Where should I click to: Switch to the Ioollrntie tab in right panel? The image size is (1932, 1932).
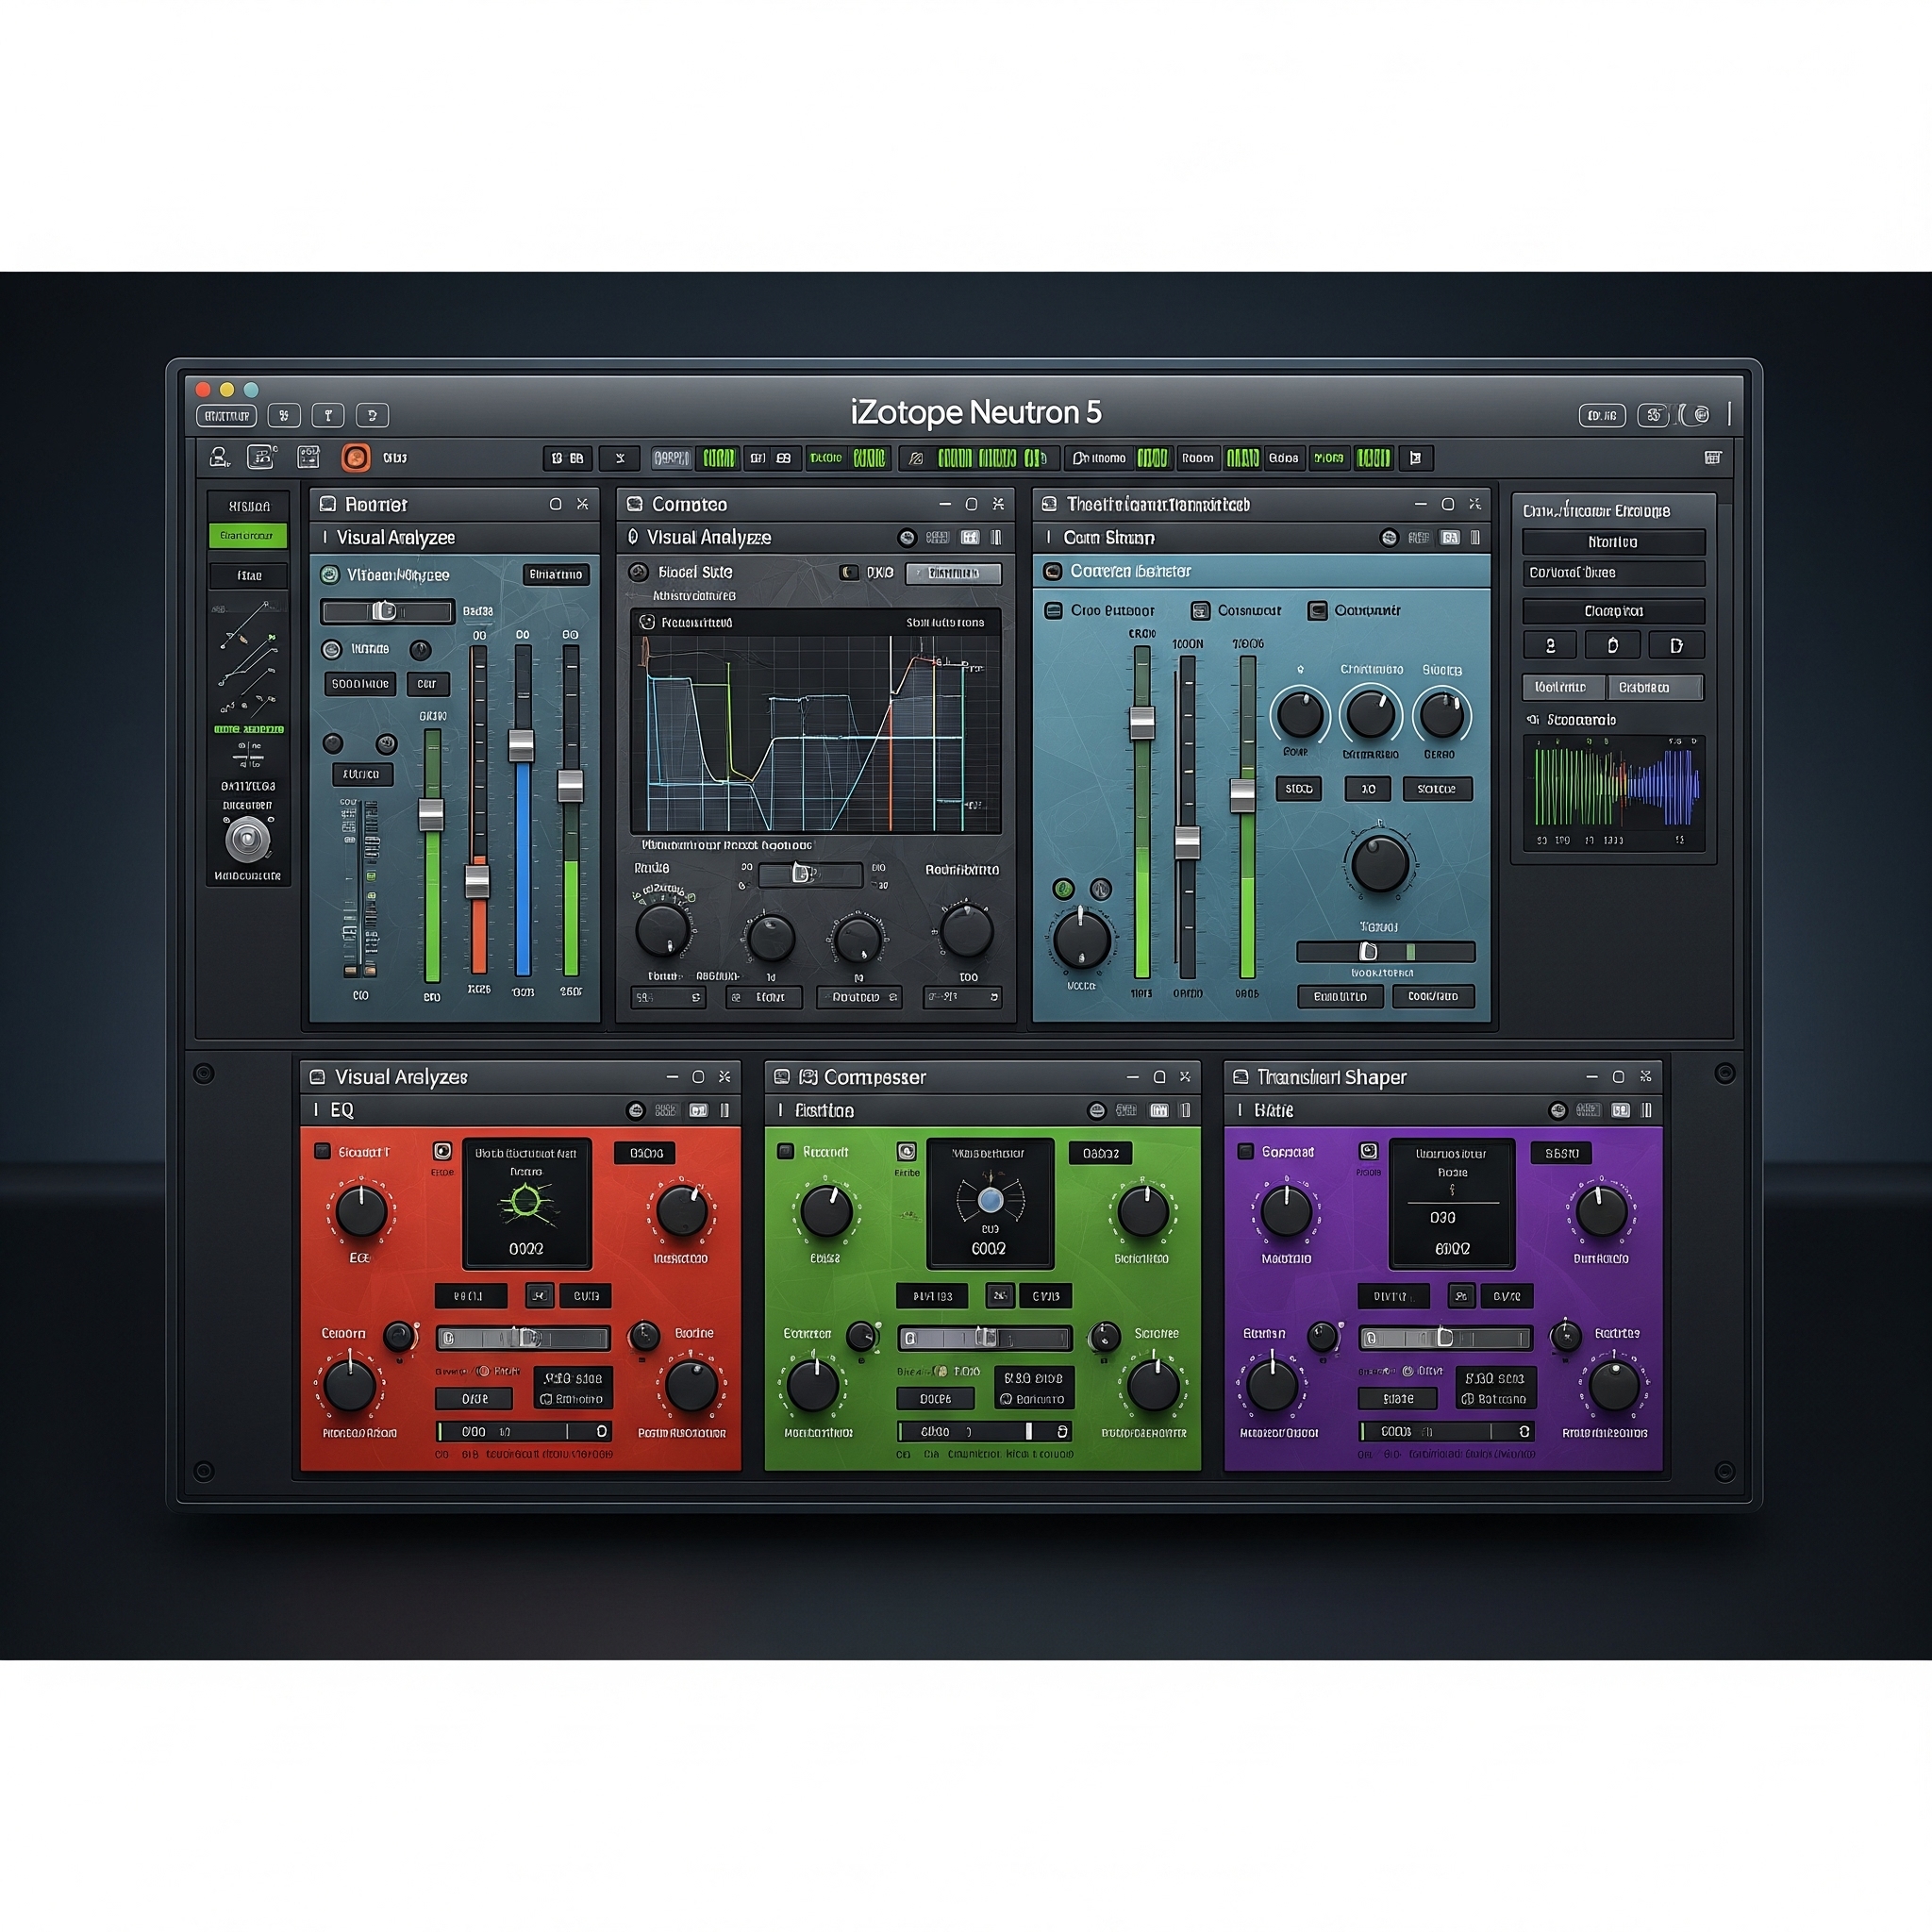click(x=1564, y=687)
